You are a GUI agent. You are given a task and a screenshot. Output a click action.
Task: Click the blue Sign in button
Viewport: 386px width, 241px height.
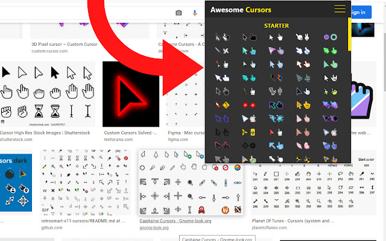pyautogui.click(x=361, y=12)
